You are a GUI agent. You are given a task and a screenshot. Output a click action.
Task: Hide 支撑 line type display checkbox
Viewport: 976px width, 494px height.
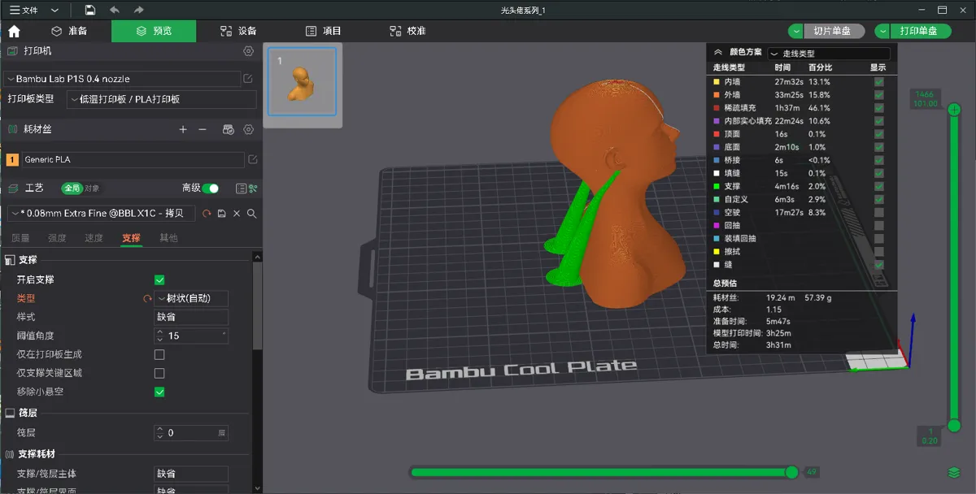pos(878,186)
